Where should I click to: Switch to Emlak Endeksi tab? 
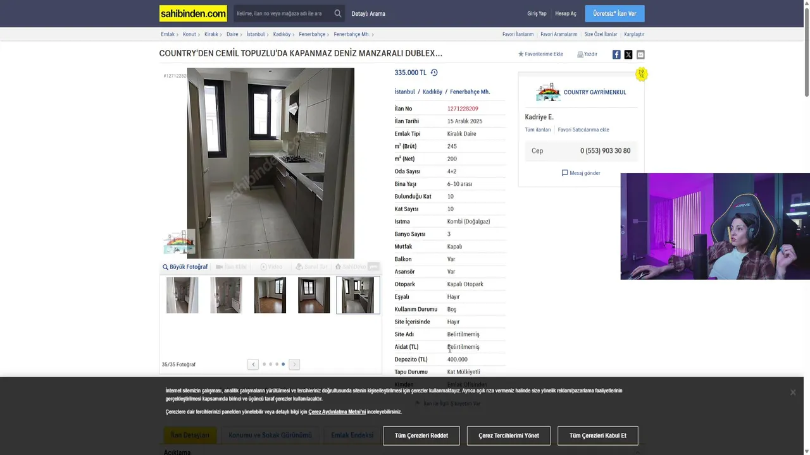[352, 435]
